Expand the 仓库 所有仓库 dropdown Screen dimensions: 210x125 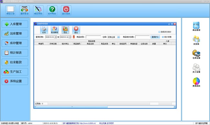point(119,37)
